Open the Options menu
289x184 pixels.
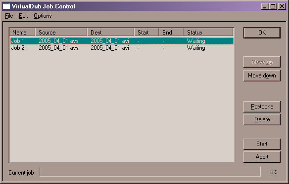tap(43, 16)
